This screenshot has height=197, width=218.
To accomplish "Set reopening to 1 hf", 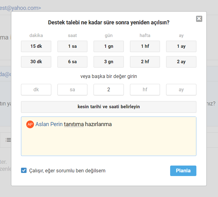I will [x=145, y=46].
